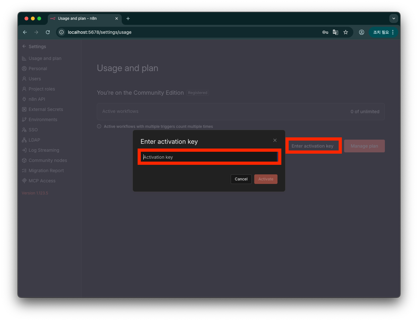
Task: Select the Log Streaming arrow icon
Action: tap(24, 150)
